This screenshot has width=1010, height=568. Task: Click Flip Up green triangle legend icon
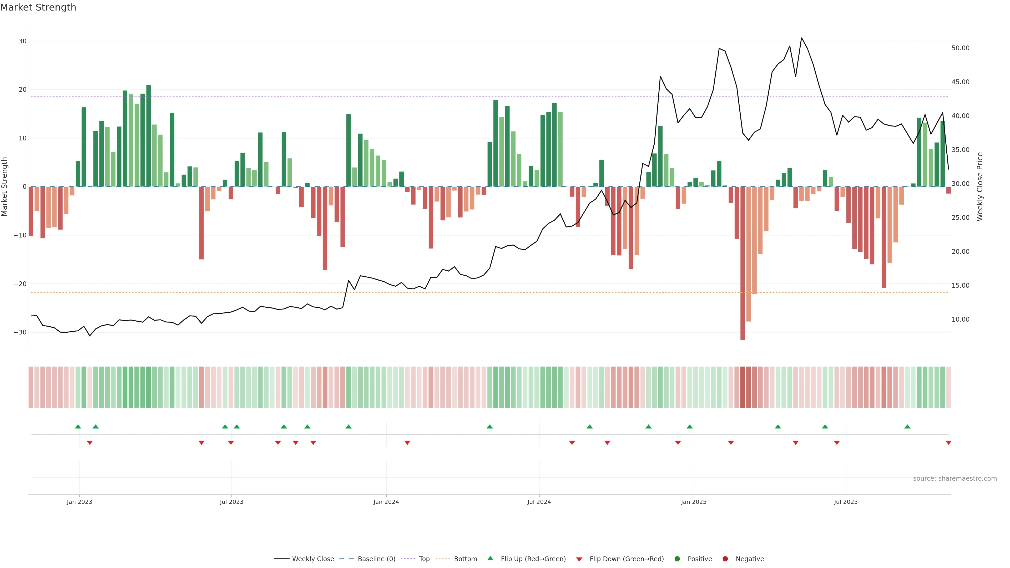[x=490, y=559]
